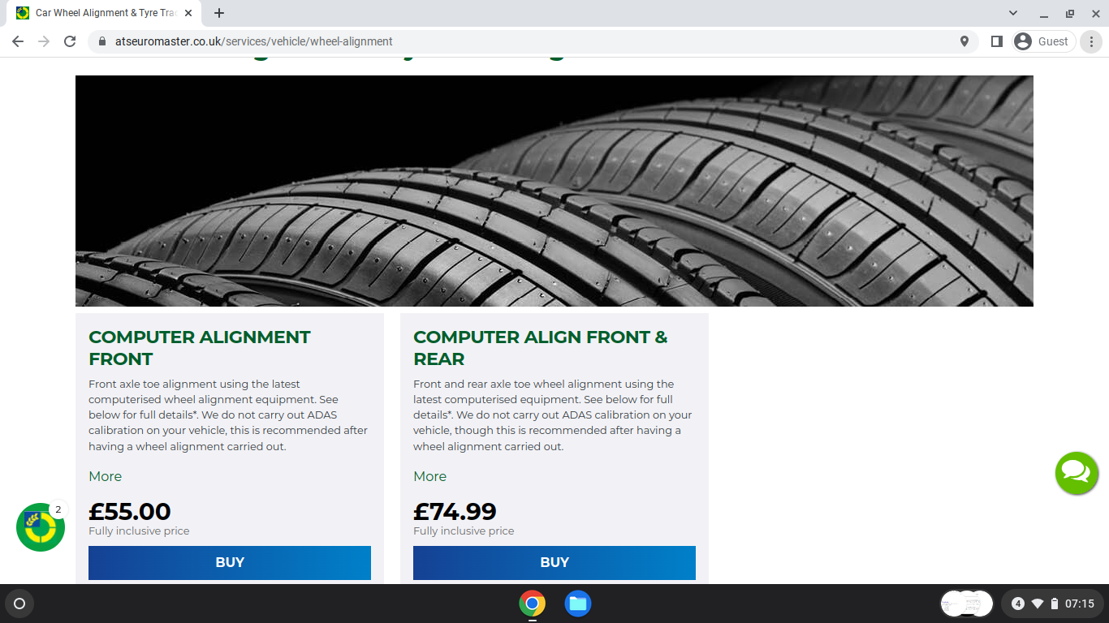The height and width of the screenshot is (623, 1109).
Task: Open the side panel icon
Action: point(997,41)
